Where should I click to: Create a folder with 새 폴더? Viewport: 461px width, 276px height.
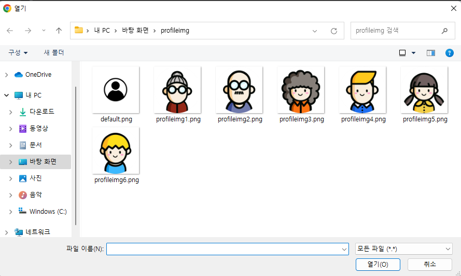54,53
